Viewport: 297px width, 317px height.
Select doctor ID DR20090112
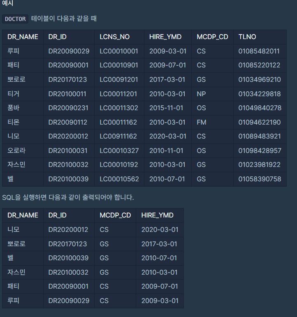coord(68,122)
